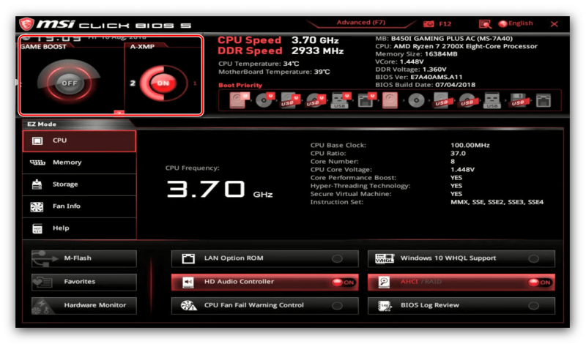Open Hardware Monitor

coord(84,305)
